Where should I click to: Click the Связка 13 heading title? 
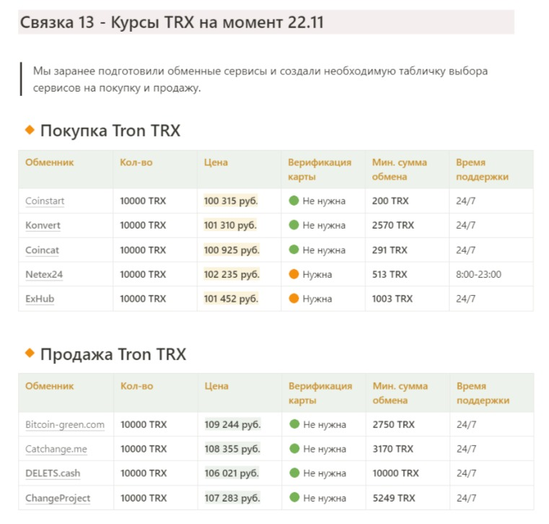tap(172, 22)
